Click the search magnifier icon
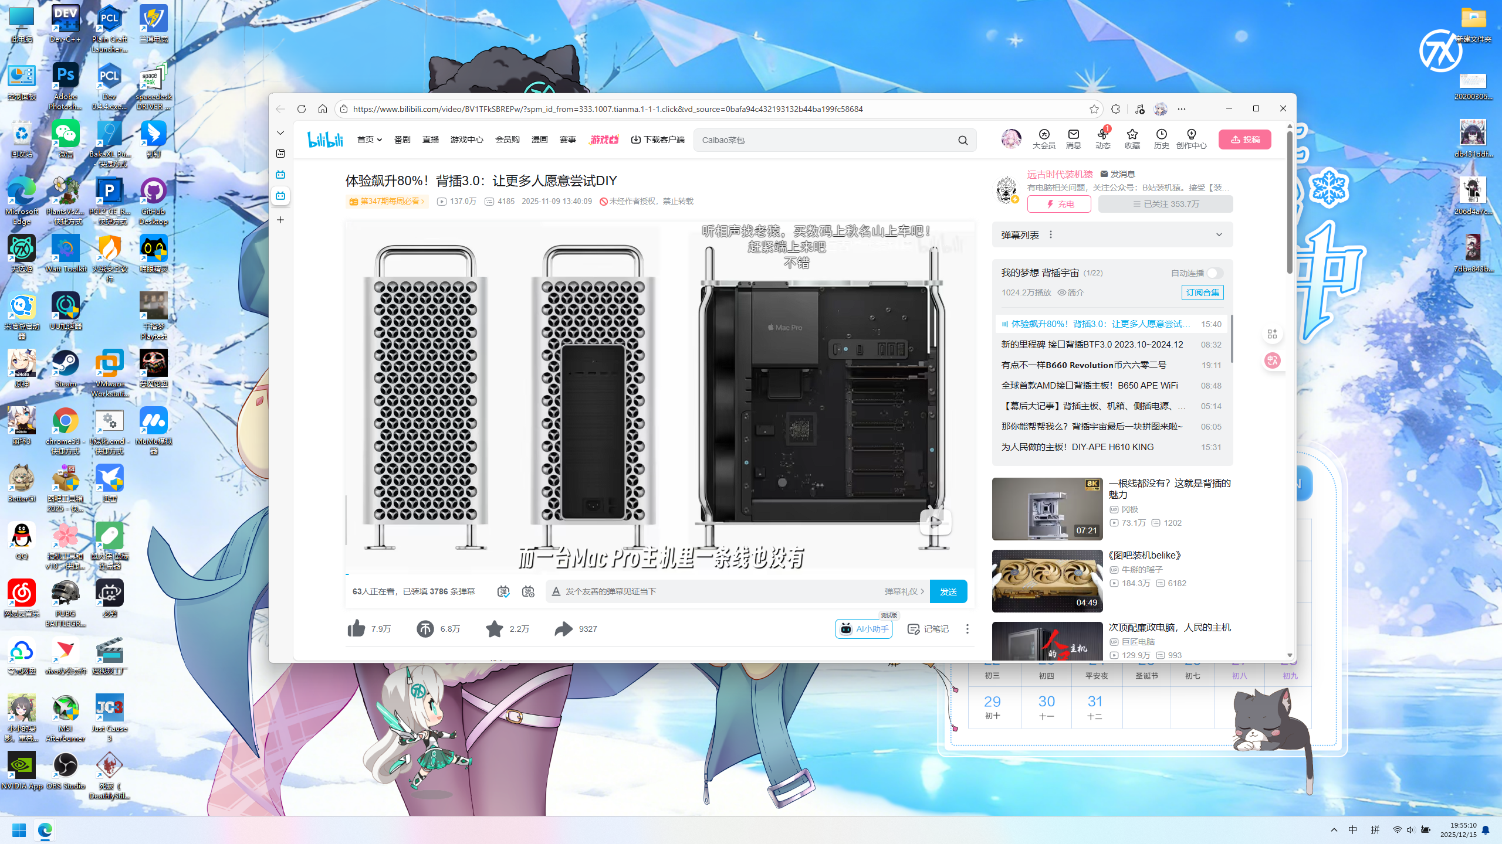Image resolution: width=1502 pixels, height=844 pixels. point(963,140)
